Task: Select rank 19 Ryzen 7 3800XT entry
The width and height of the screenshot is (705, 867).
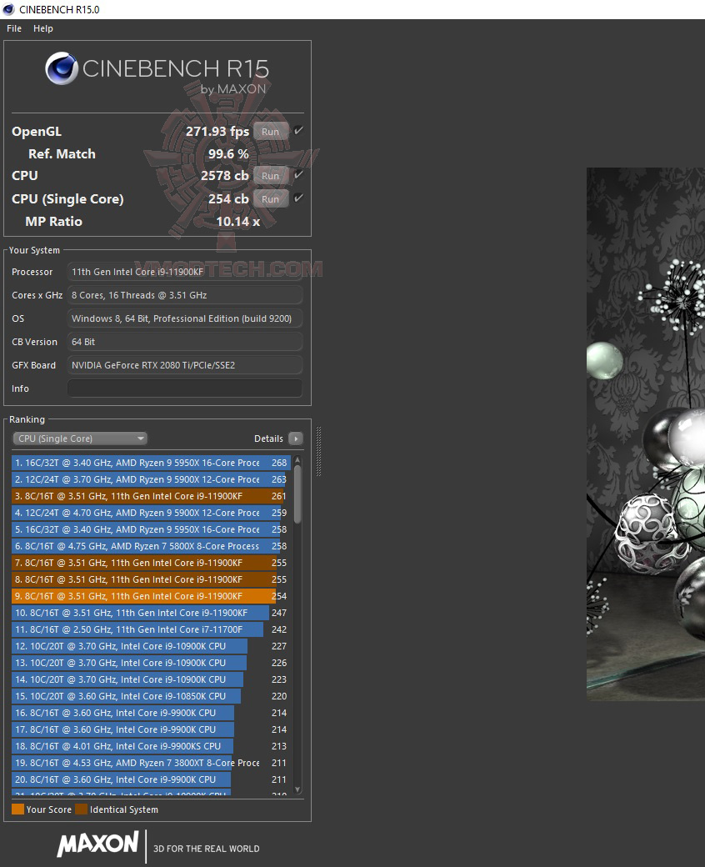Action: pos(151,763)
